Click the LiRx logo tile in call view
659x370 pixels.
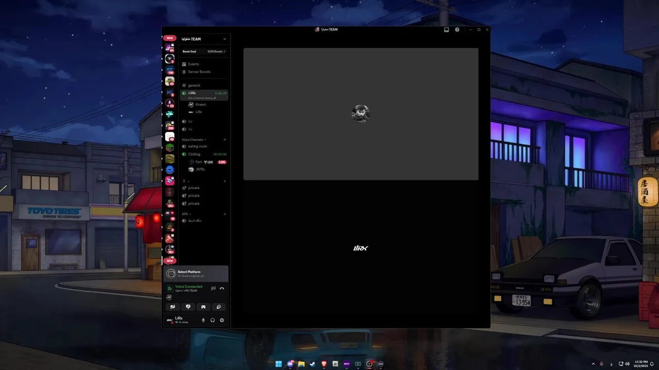coord(361,248)
